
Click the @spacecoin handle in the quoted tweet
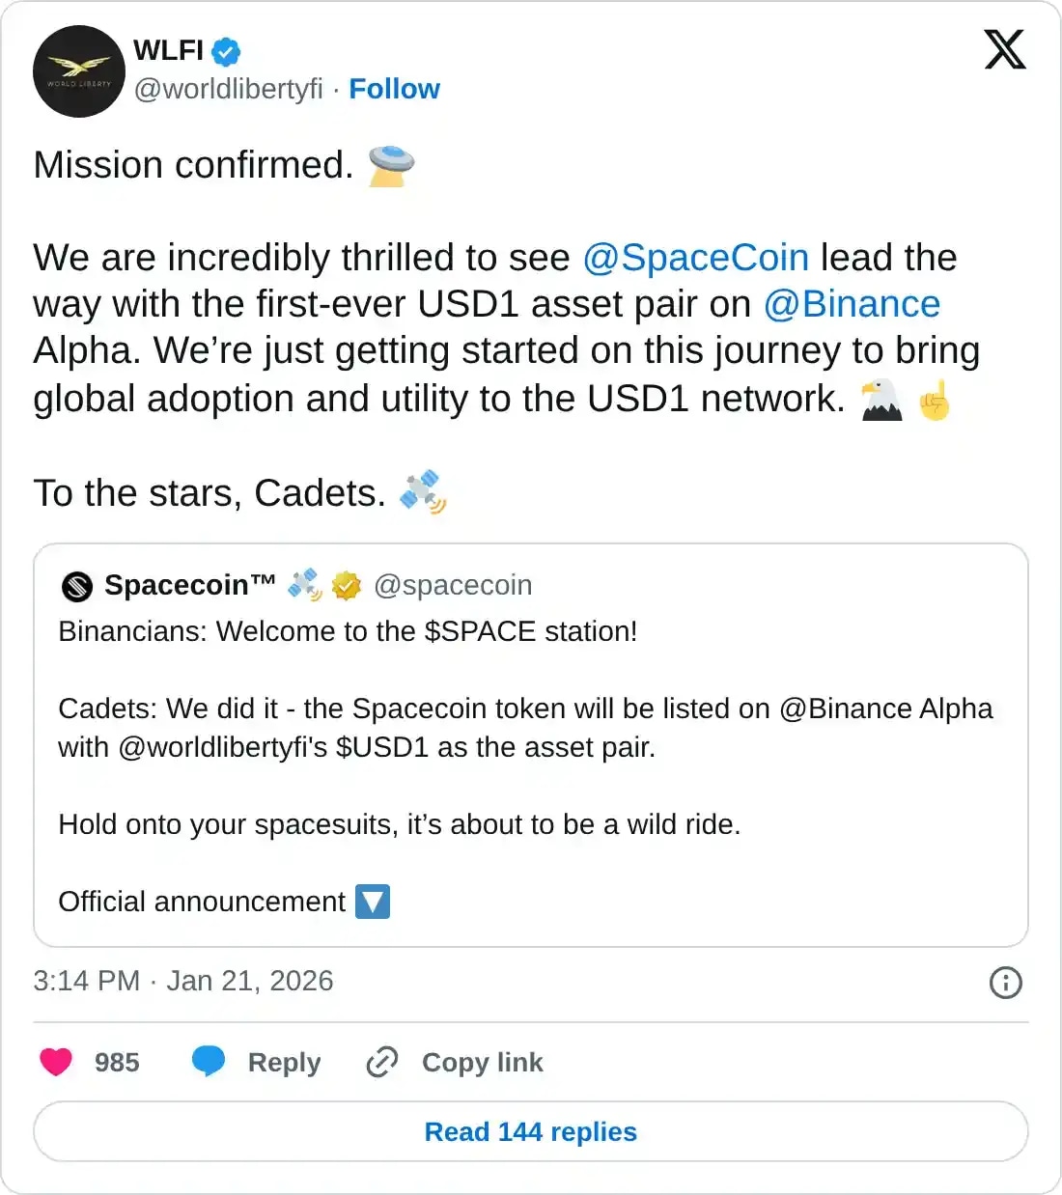[x=454, y=585]
